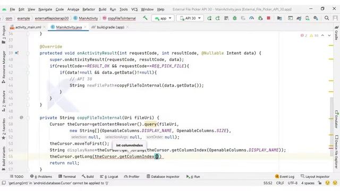The image size is (340, 191).
Task: Open the TODO tool window
Action: tap(16, 177)
